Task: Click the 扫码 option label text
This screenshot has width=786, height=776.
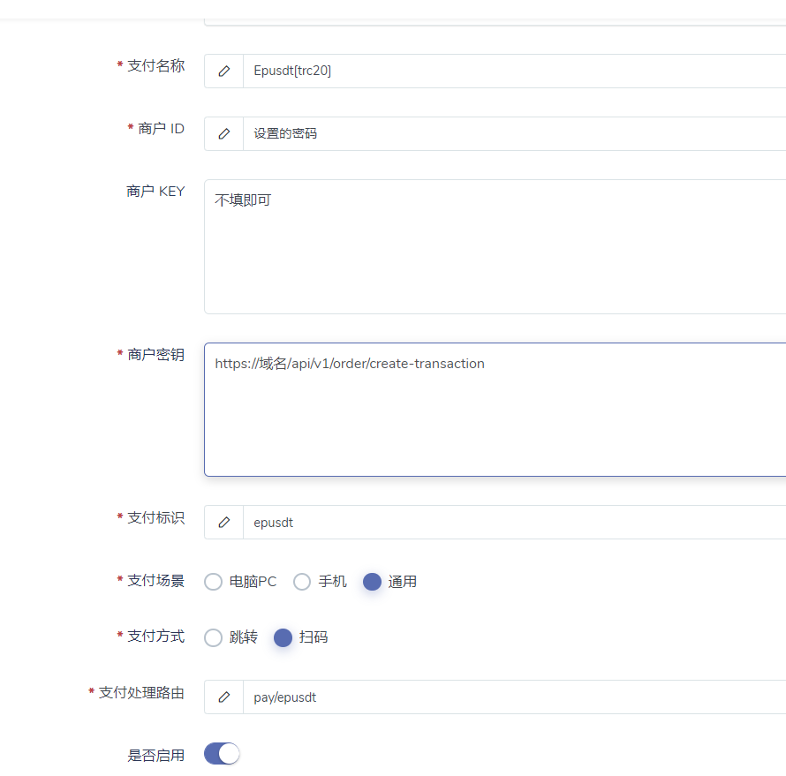Action: (314, 637)
